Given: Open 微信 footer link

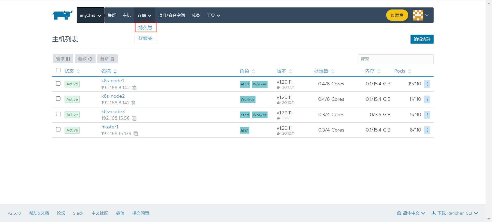Looking at the screenshot, I should pyautogui.click(x=120, y=213).
